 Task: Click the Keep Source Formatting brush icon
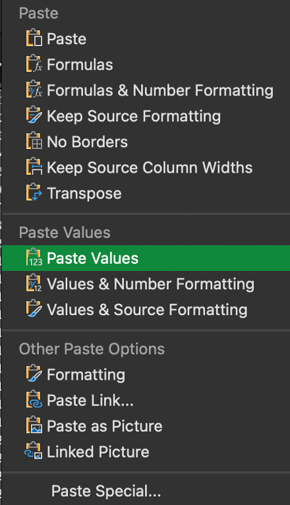(x=34, y=115)
